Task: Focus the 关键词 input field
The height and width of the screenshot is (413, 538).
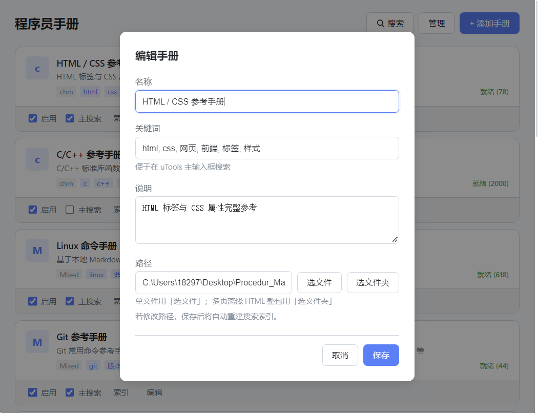Action: tap(266, 148)
